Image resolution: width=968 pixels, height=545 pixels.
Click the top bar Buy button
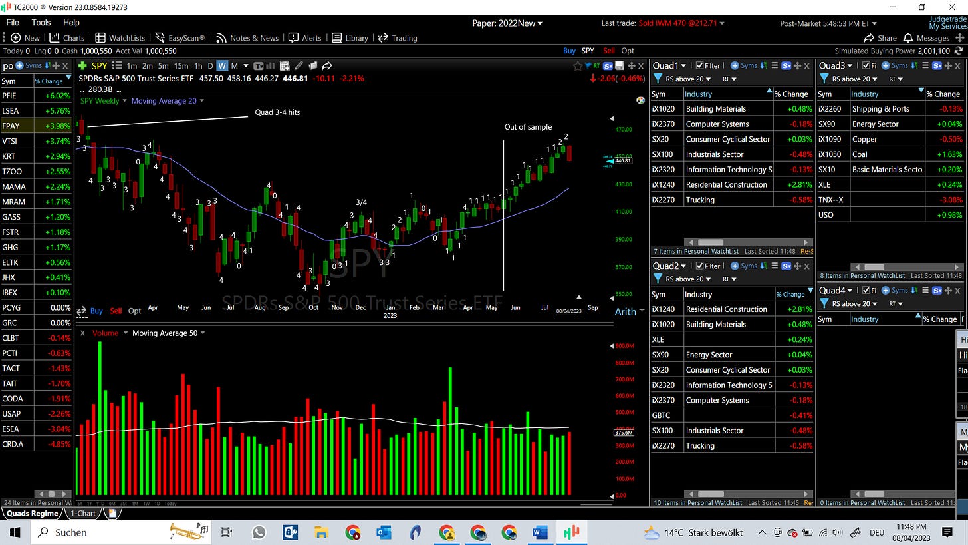tap(569, 51)
